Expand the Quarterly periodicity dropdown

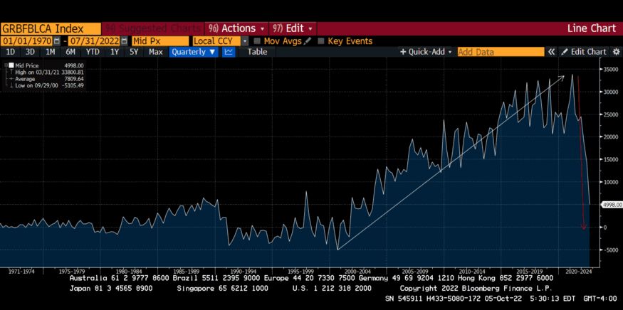coord(194,52)
